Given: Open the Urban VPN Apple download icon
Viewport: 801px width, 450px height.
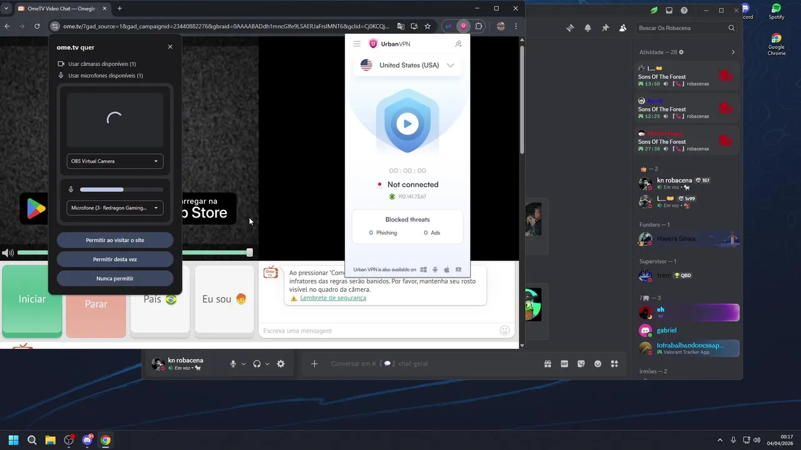Looking at the screenshot, I should point(447,270).
